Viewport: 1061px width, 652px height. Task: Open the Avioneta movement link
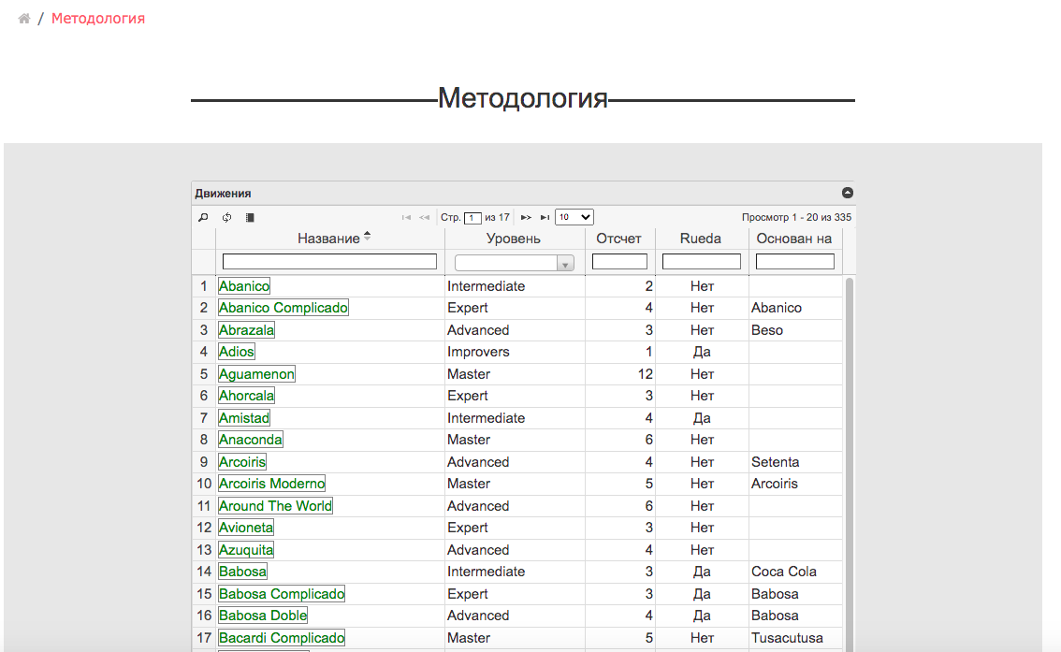[x=246, y=528]
